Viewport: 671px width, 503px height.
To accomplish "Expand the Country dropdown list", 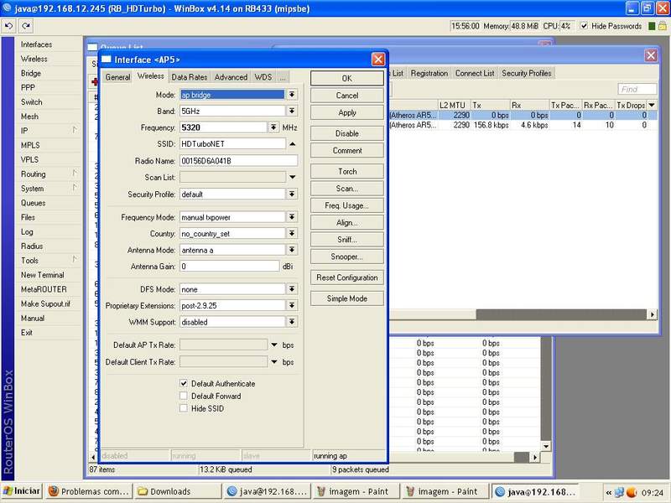I will [x=292, y=233].
